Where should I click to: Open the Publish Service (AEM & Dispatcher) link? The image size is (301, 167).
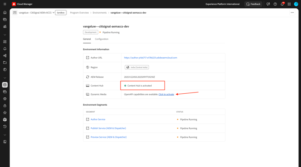[108, 128]
